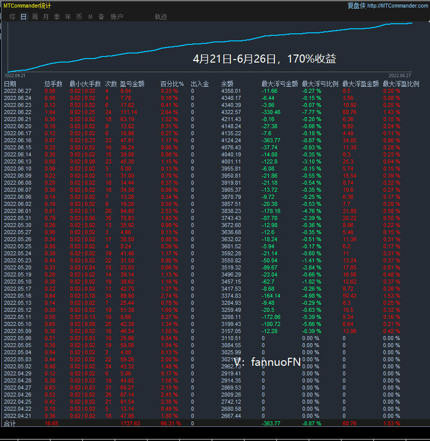Viewport: 430px width, 441px height.
Task: Open the 季 quarterly tab
Action: coord(57,17)
